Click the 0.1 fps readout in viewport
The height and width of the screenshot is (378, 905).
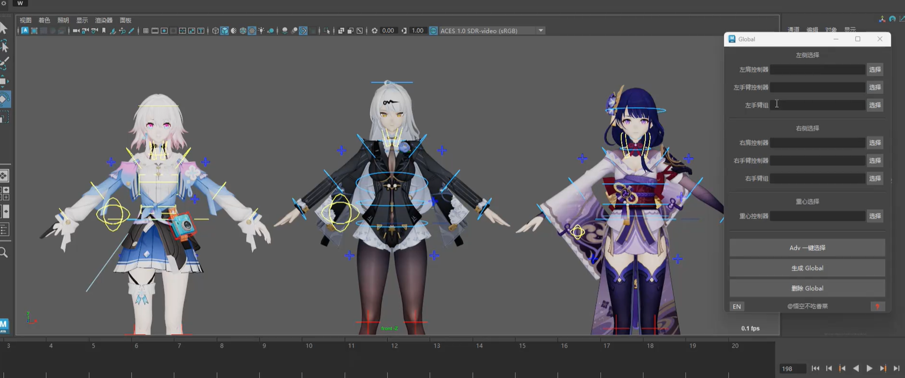tap(750, 328)
